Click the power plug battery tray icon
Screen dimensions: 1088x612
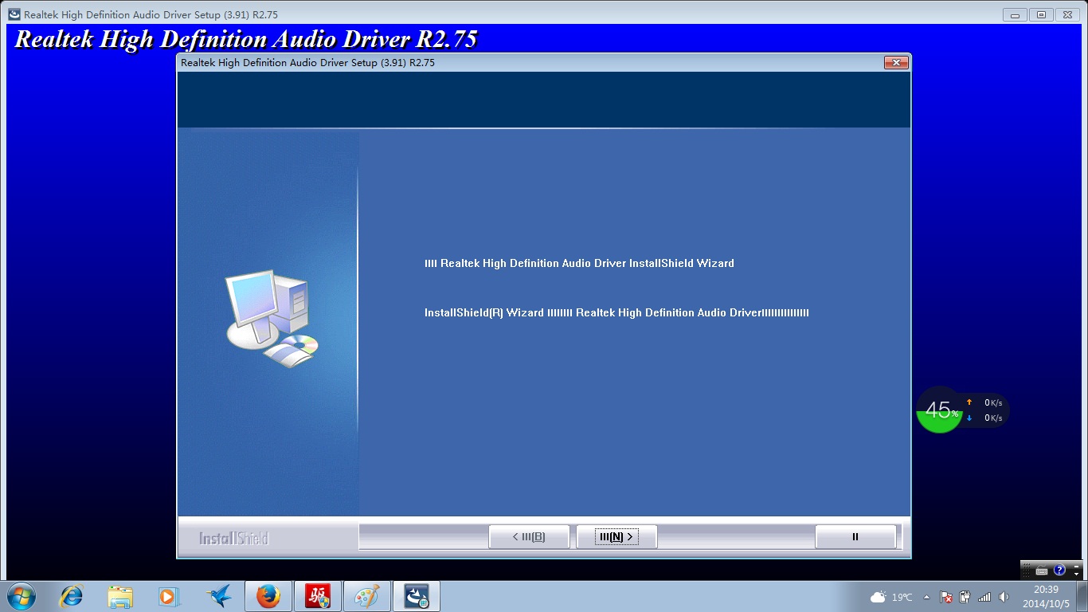(965, 597)
